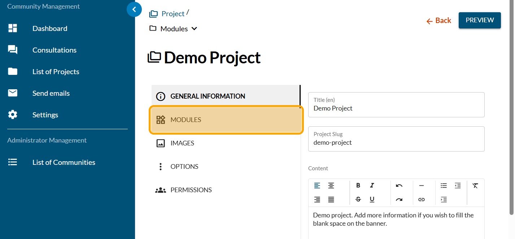This screenshot has height=239, width=515.
Task: Expand the Modules breadcrumb dropdown
Action: (x=194, y=29)
